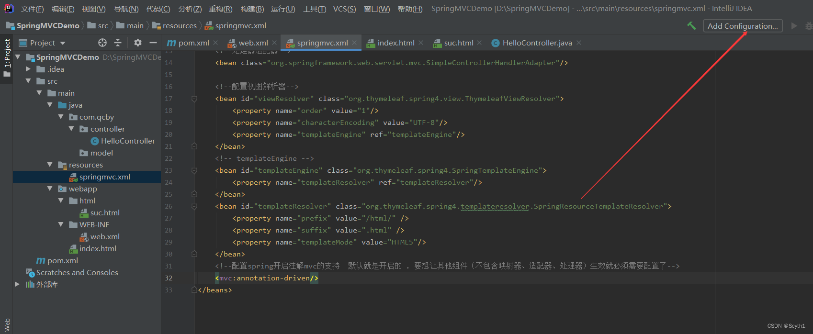Hide the Project panel with minus icon

point(153,43)
